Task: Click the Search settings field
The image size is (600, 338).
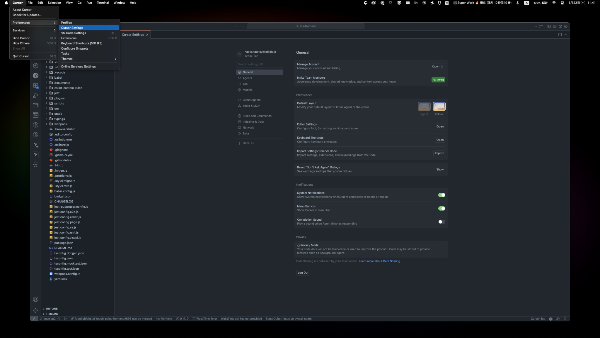Action: [260, 64]
